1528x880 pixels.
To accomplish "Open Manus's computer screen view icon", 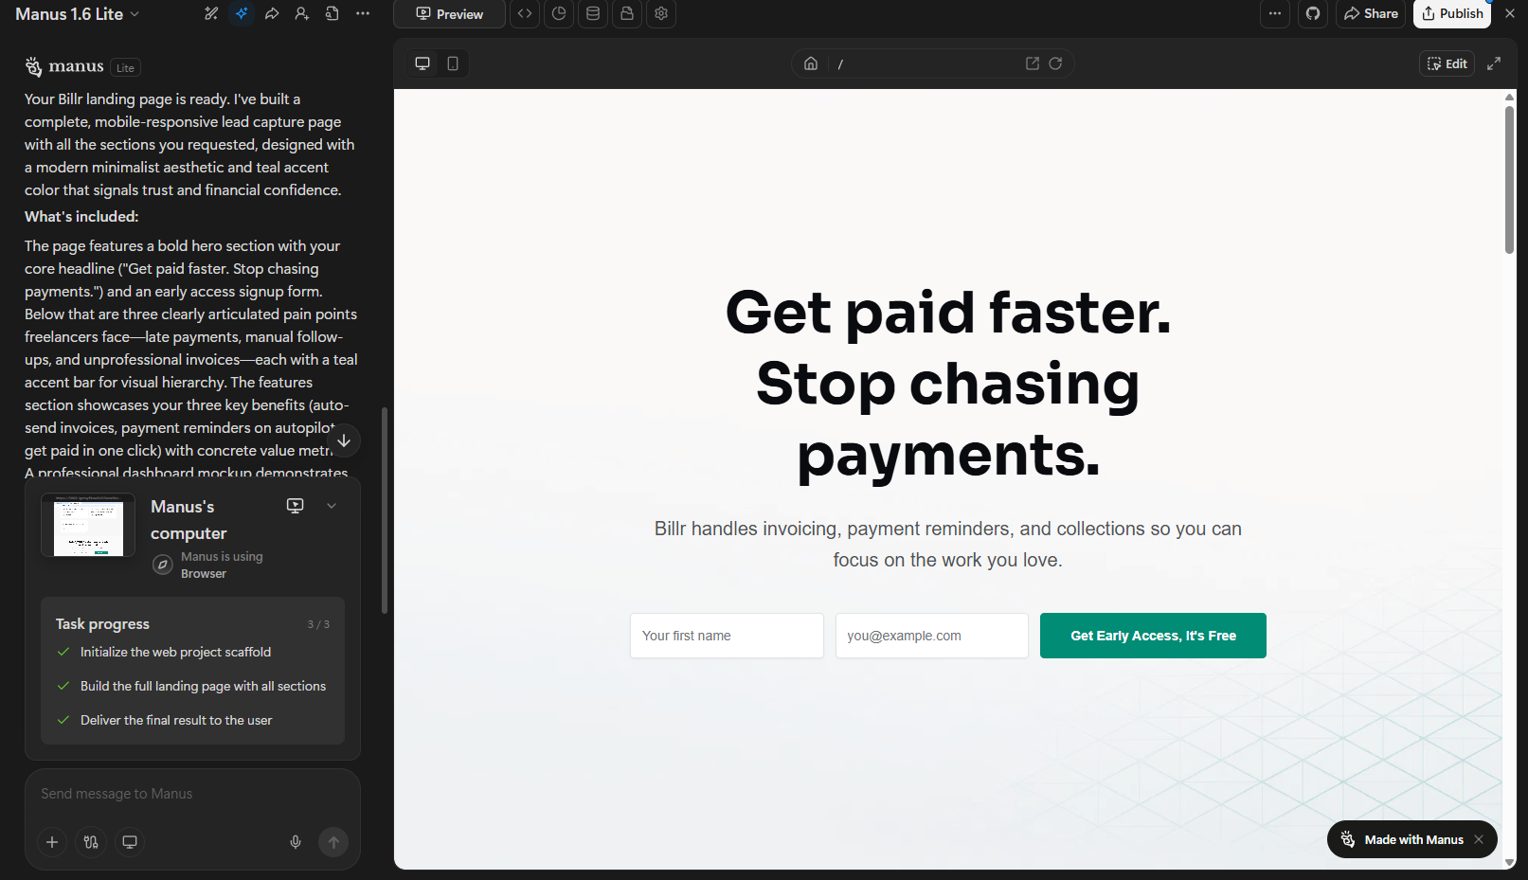I will [296, 506].
